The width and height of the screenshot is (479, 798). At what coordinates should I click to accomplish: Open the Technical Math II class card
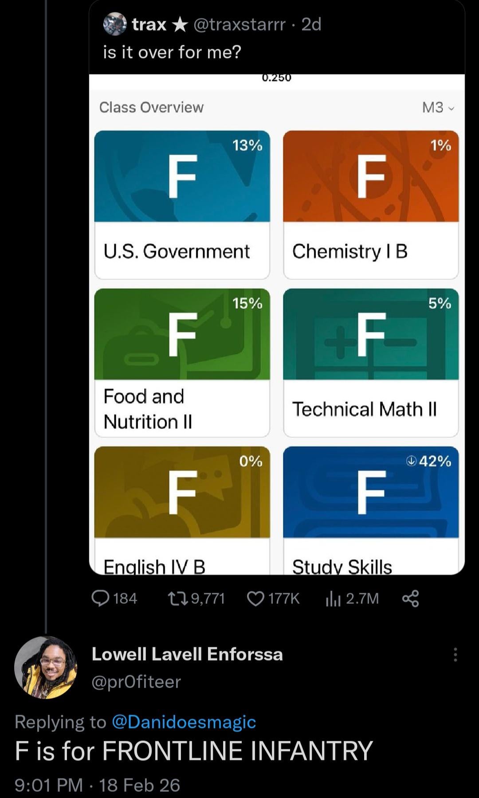tap(371, 363)
